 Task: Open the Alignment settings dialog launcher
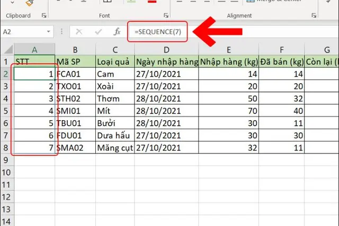point(314,15)
